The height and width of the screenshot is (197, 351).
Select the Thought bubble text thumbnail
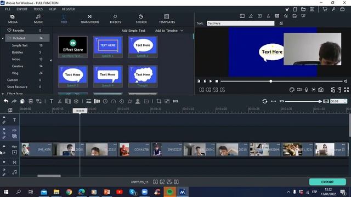tap(143, 76)
